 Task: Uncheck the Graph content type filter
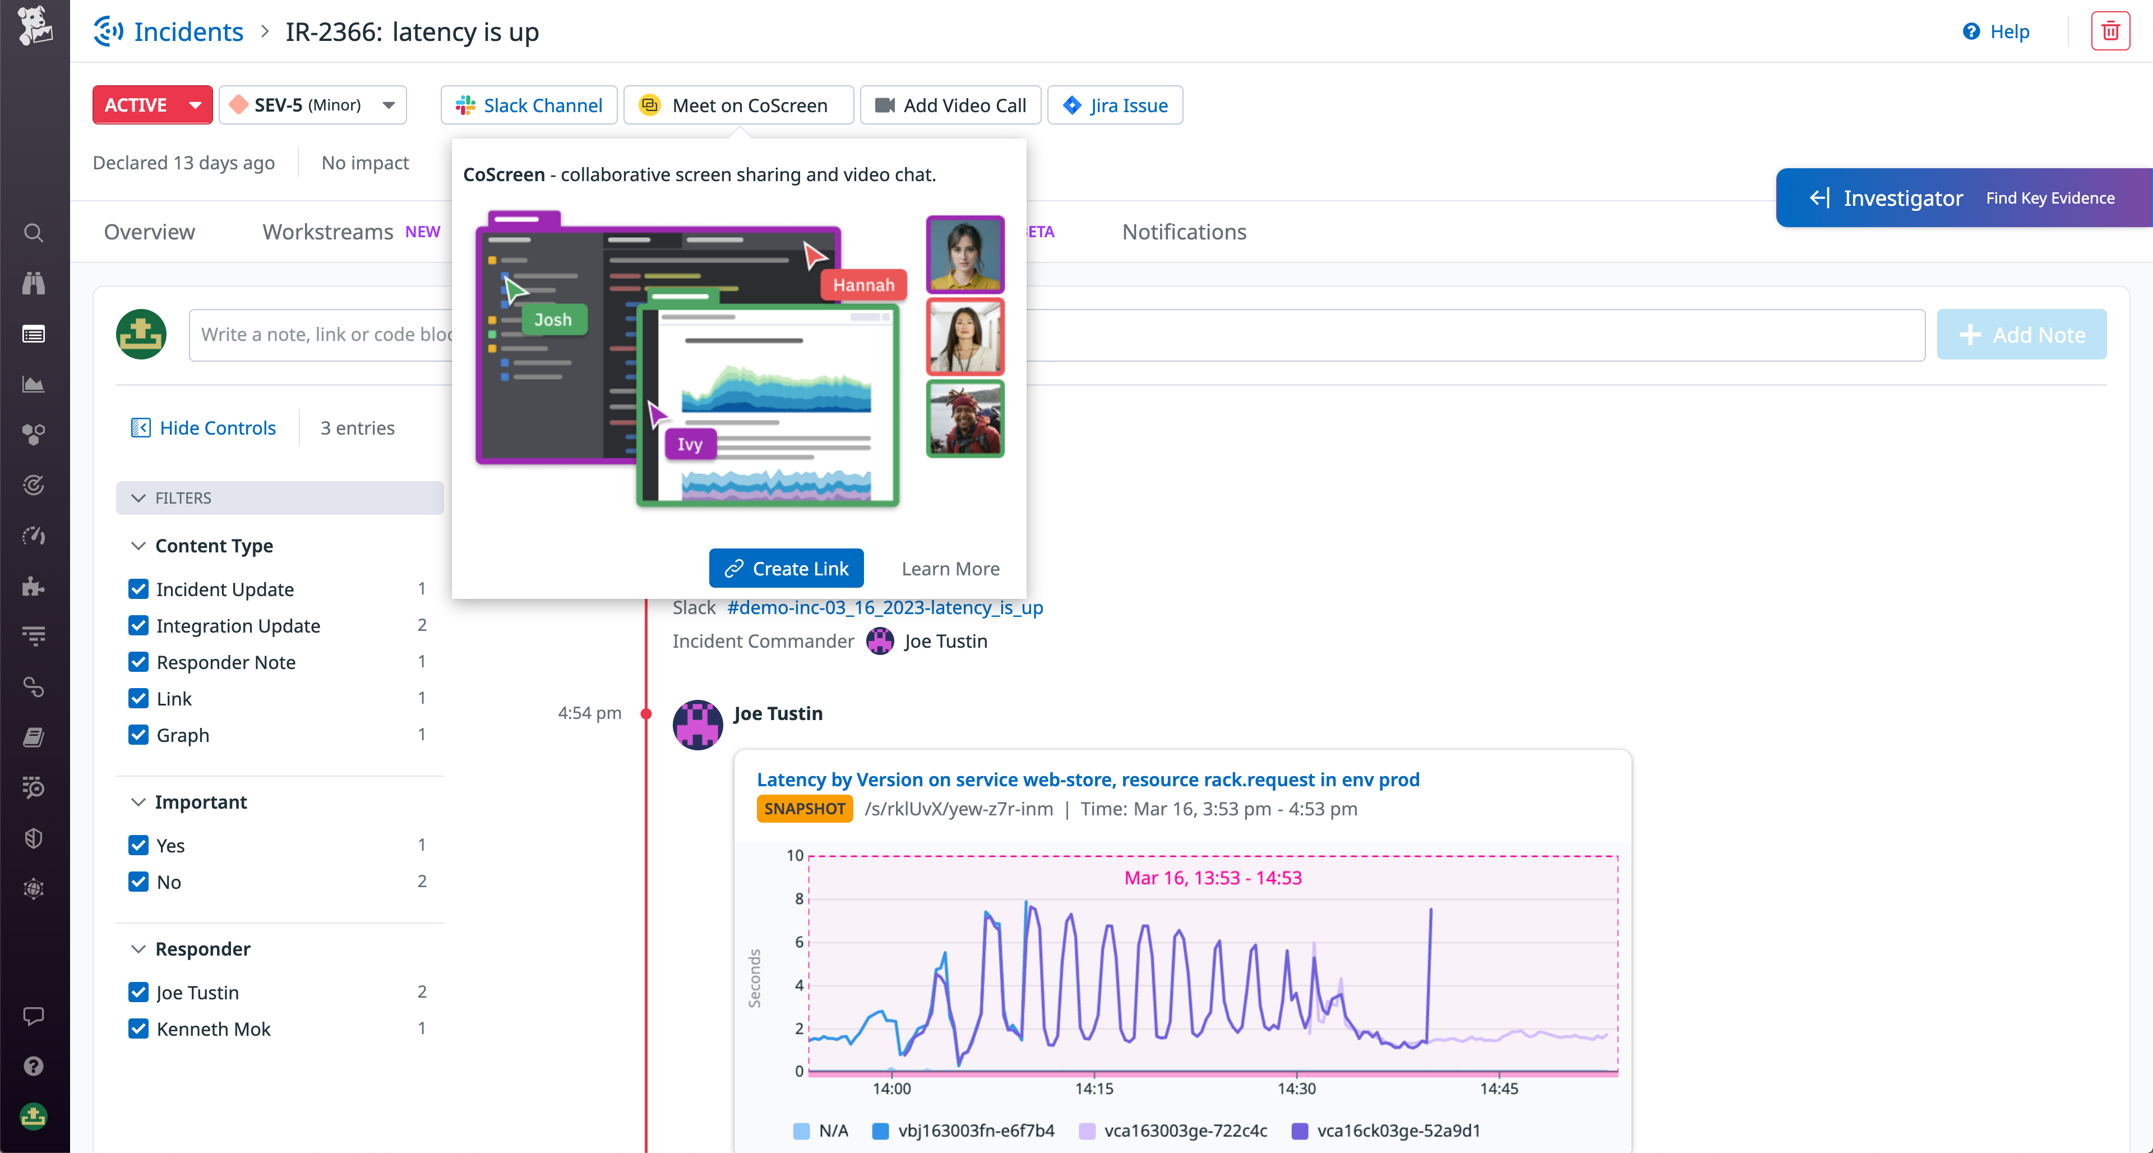pos(138,735)
